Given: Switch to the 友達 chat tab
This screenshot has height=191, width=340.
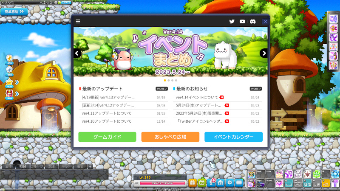Looking at the screenshot, I should [x=51, y=166].
